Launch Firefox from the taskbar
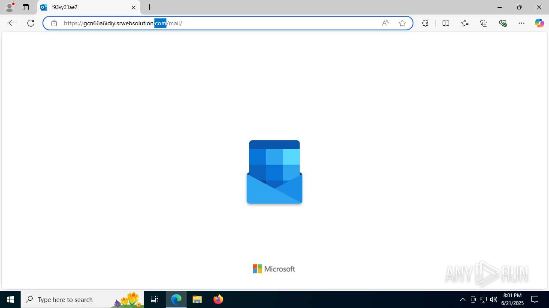 [218, 299]
